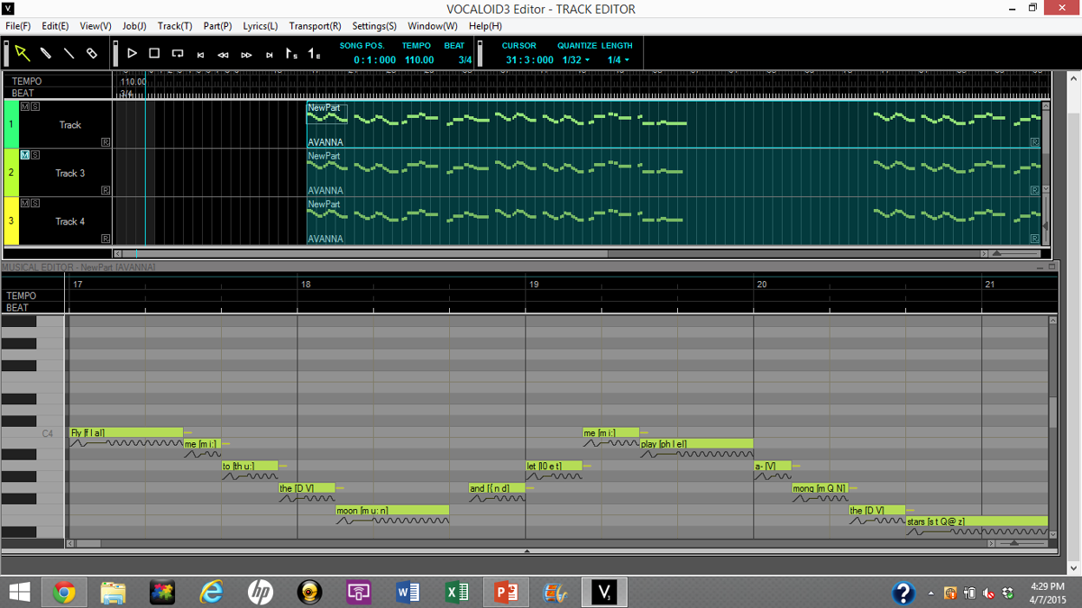Solo Track 1 using its S button
Image resolution: width=1082 pixels, height=608 pixels.
[x=35, y=107]
